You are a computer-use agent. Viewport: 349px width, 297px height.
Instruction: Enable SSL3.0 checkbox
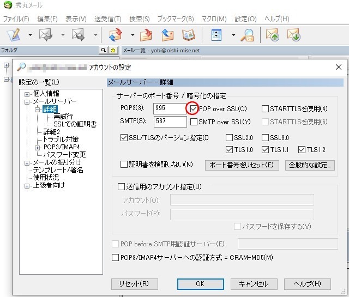pos(265,138)
